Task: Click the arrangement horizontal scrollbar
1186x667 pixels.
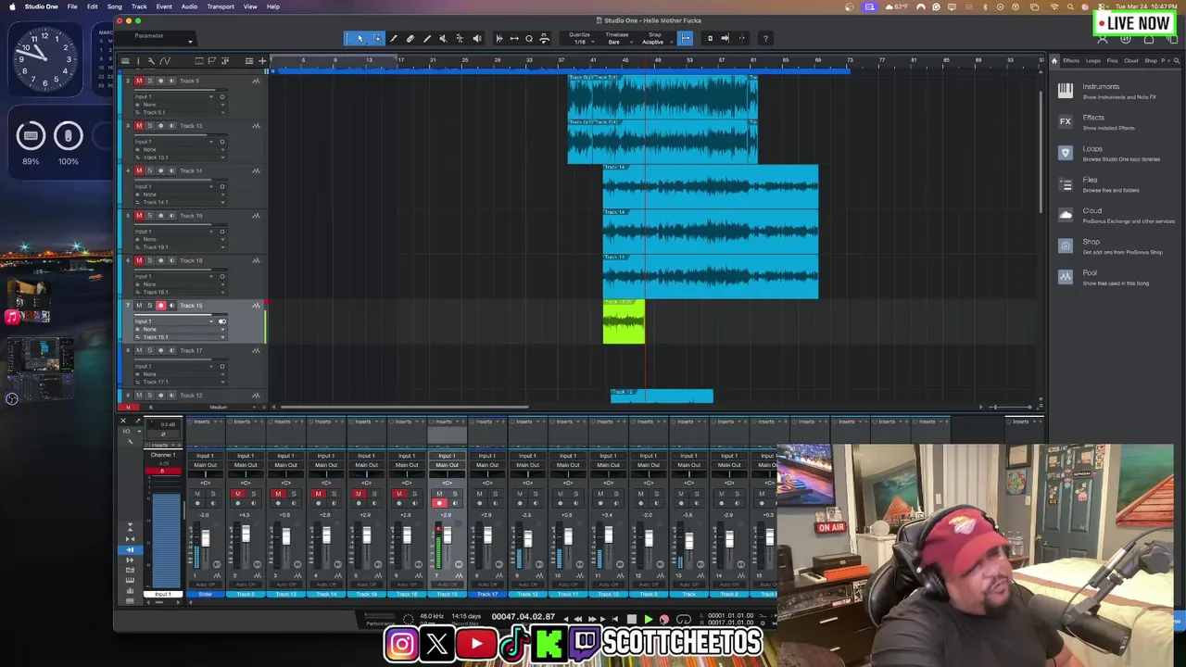Action: pos(404,407)
